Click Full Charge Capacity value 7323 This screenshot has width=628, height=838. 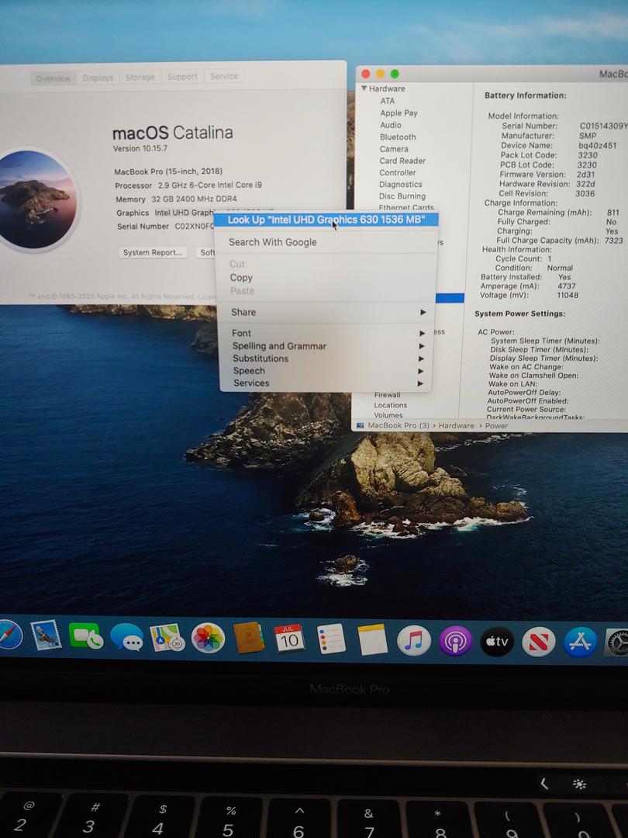click(x=613, y=241)
